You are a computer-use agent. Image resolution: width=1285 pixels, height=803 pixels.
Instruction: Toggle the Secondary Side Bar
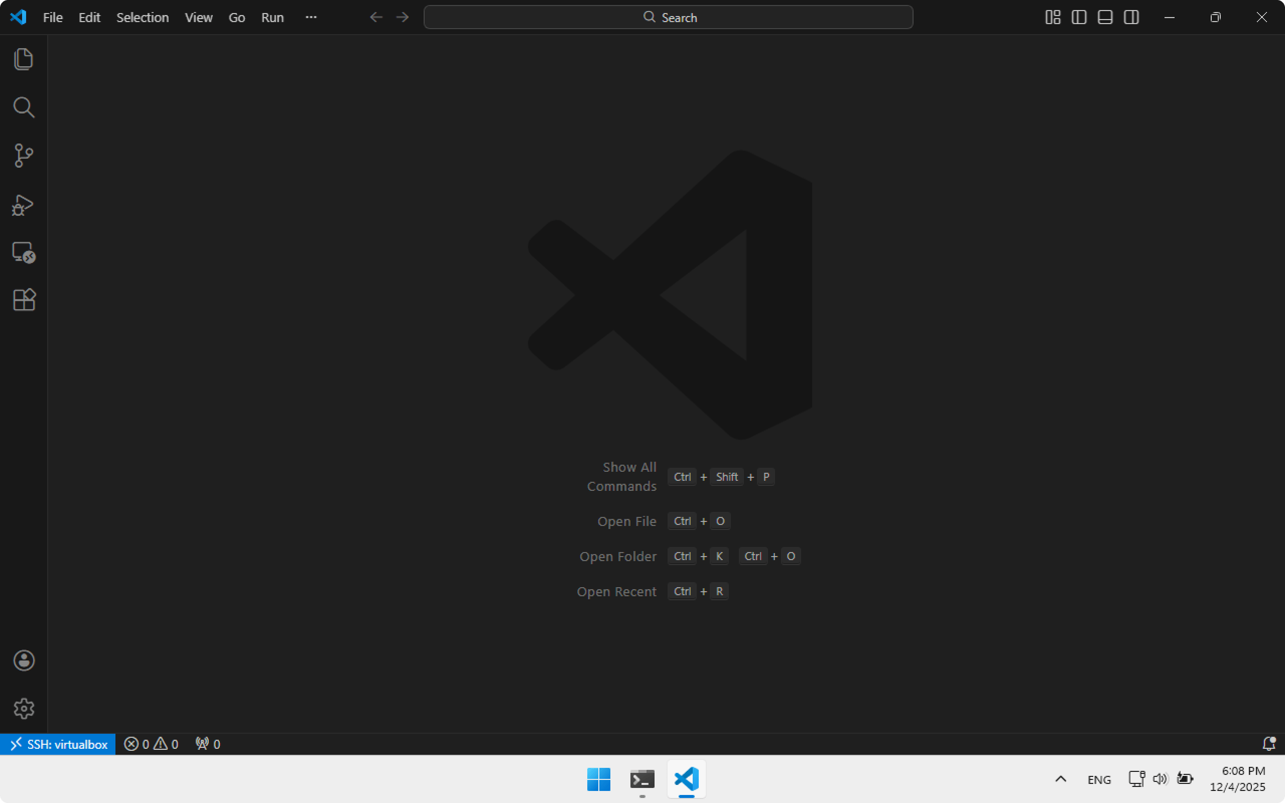[1131, 18]
